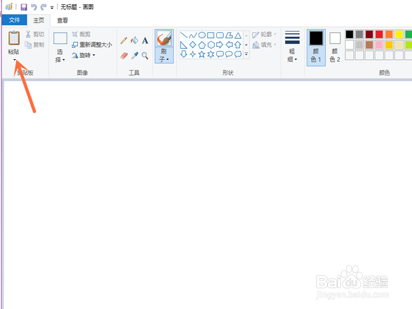Select the five-pointed star shape
The image size is (412, 309).
202,53
